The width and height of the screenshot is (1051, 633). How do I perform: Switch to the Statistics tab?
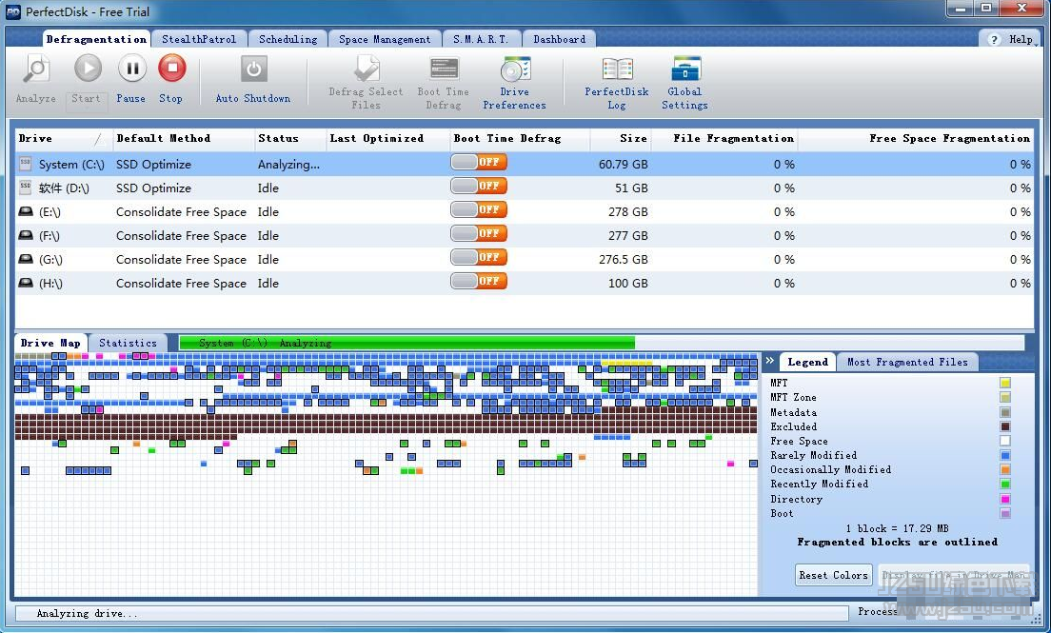(x=128, y=343)
